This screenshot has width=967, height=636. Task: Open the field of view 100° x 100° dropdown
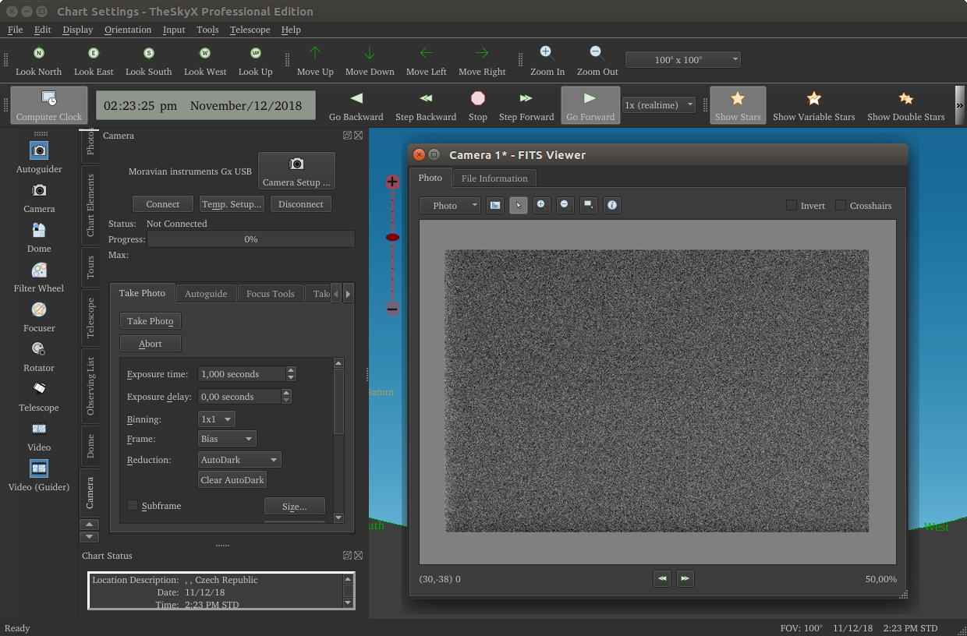pyautogui.click(x=683, y=60)
